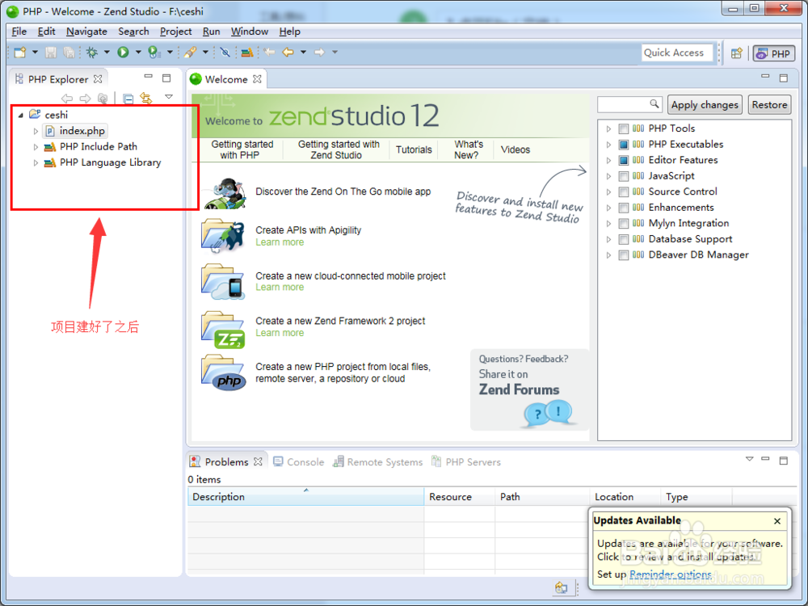
Task: Open the Tutorials welcome tab
Action: (414, 149)
